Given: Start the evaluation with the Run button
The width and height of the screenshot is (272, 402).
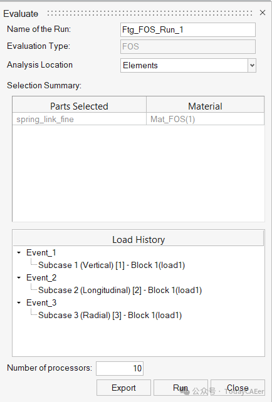Looking at the screenshot, I should pos(180,388).
